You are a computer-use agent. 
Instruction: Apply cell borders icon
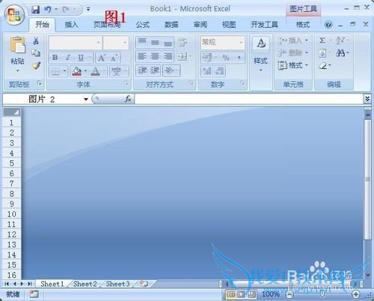pyautogui.click(x=55, y=71)
